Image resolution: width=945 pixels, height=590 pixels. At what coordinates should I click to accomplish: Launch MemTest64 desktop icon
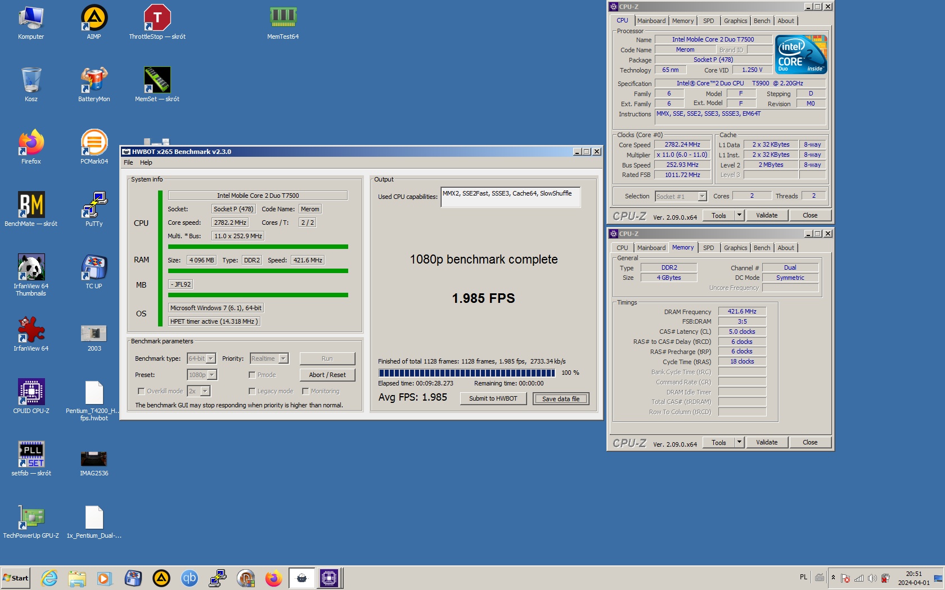click(283, 22)
